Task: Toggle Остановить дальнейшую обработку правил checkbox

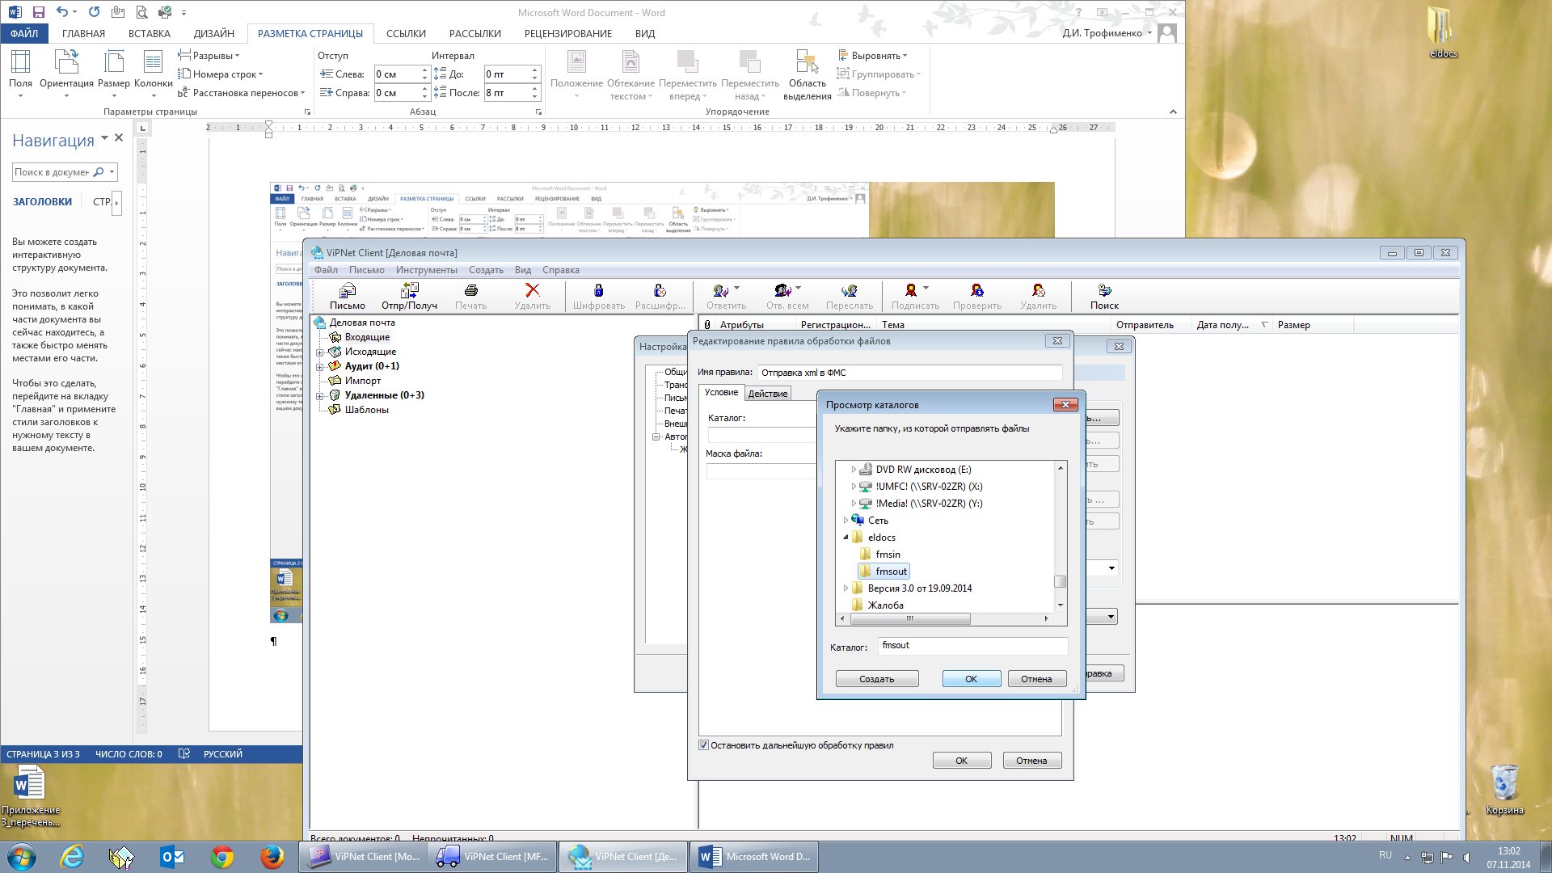Action: click(703, 745)
